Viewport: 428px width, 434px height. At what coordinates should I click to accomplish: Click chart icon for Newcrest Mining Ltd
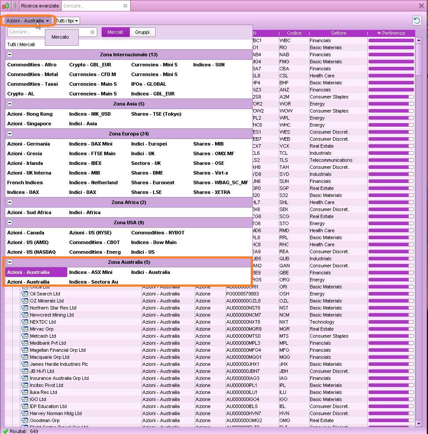pyautogui.click(x=25, y=315)
